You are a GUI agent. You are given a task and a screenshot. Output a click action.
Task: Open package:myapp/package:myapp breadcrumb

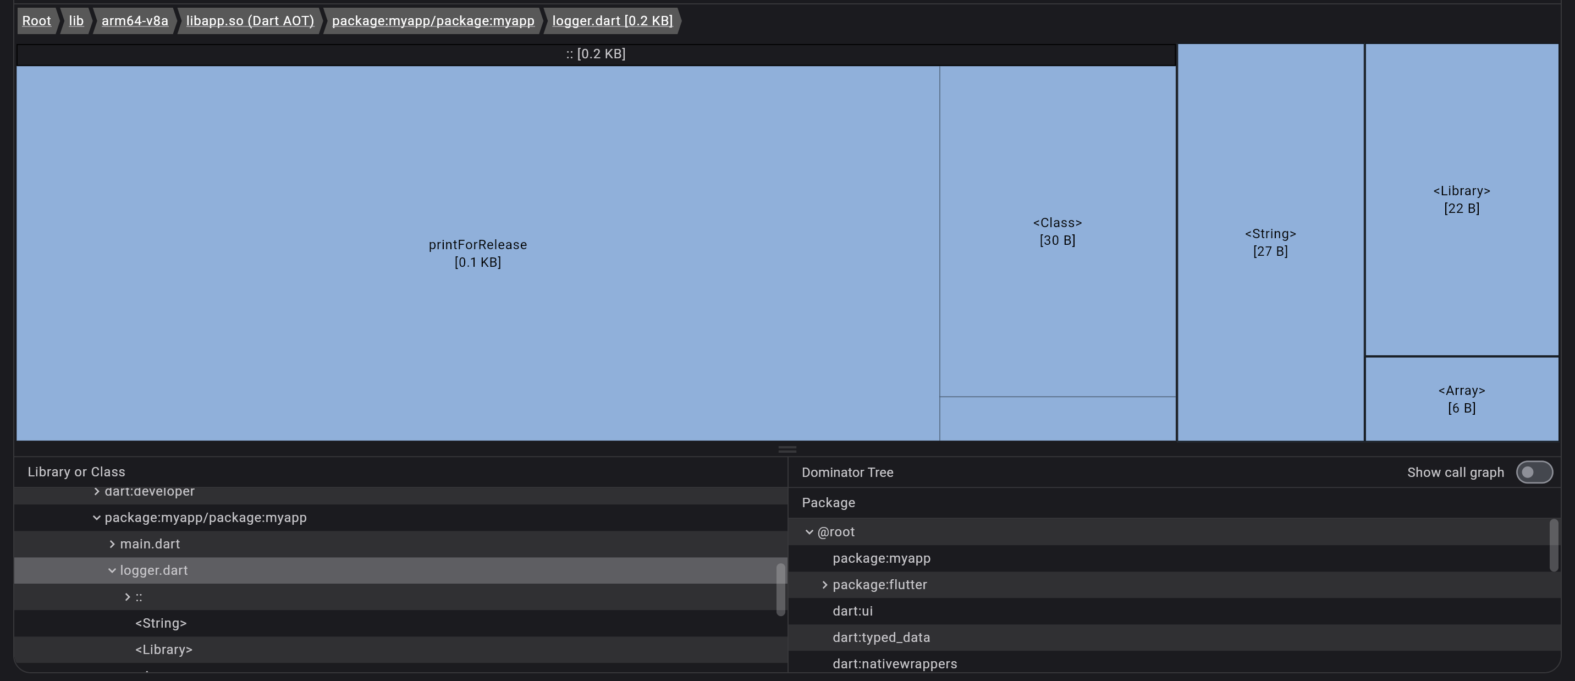433,21
